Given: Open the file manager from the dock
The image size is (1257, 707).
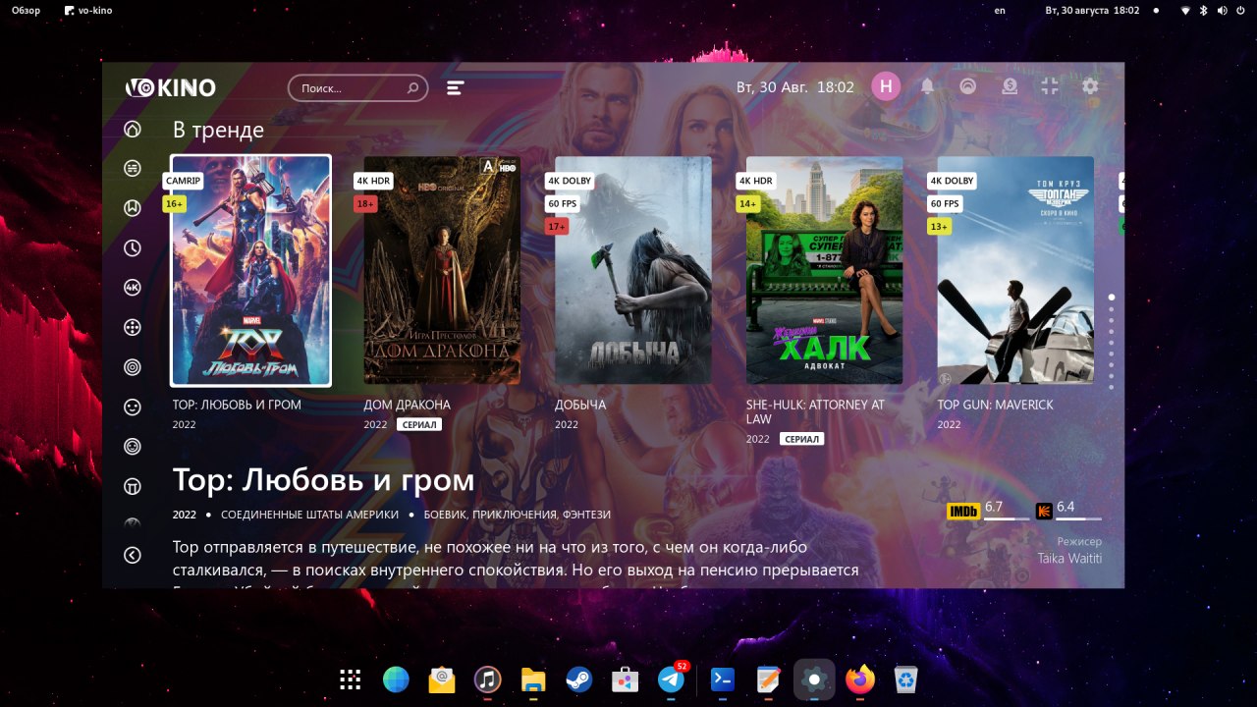Looking at the screenshot, I should point(532,679).
